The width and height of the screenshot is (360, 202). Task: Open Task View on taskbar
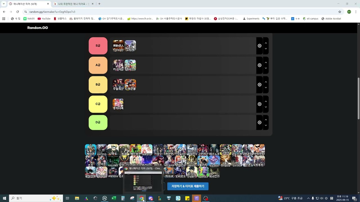(67, 198)
